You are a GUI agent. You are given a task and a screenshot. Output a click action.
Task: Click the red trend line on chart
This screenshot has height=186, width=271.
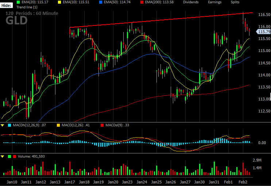point(161,20)
